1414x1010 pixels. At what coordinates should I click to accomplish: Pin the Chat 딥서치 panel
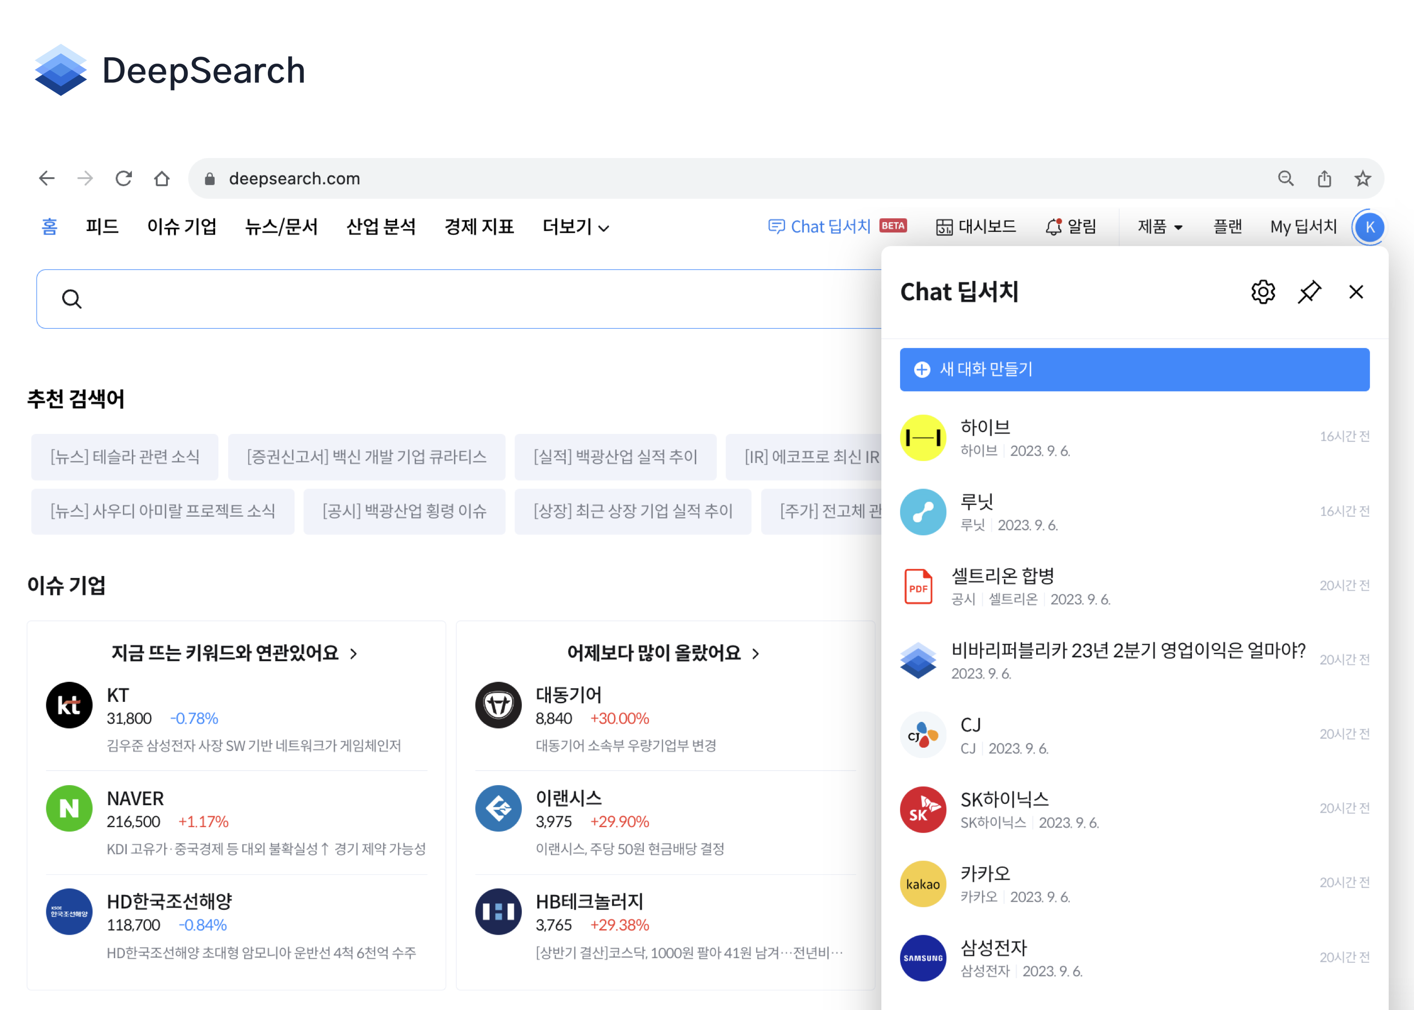click(1309, 292)
